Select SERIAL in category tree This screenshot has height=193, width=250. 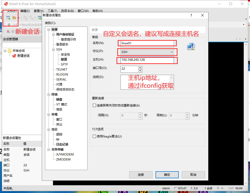[61, 79]
